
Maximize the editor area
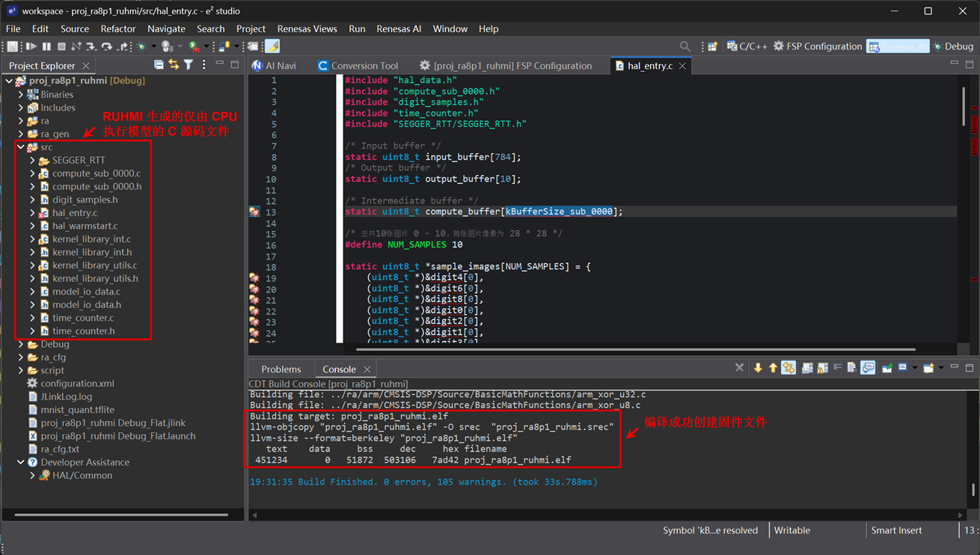(970, 64)
